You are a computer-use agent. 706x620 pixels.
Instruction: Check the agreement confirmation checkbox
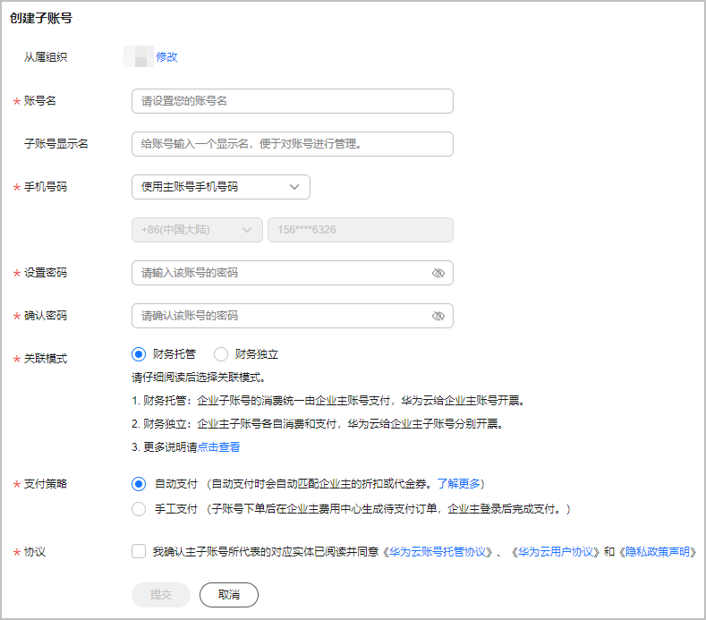click(139, 552)
